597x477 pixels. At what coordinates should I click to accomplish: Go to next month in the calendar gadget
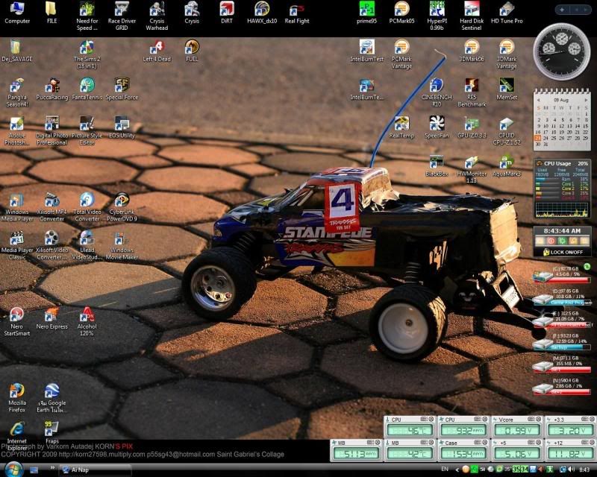587,99
